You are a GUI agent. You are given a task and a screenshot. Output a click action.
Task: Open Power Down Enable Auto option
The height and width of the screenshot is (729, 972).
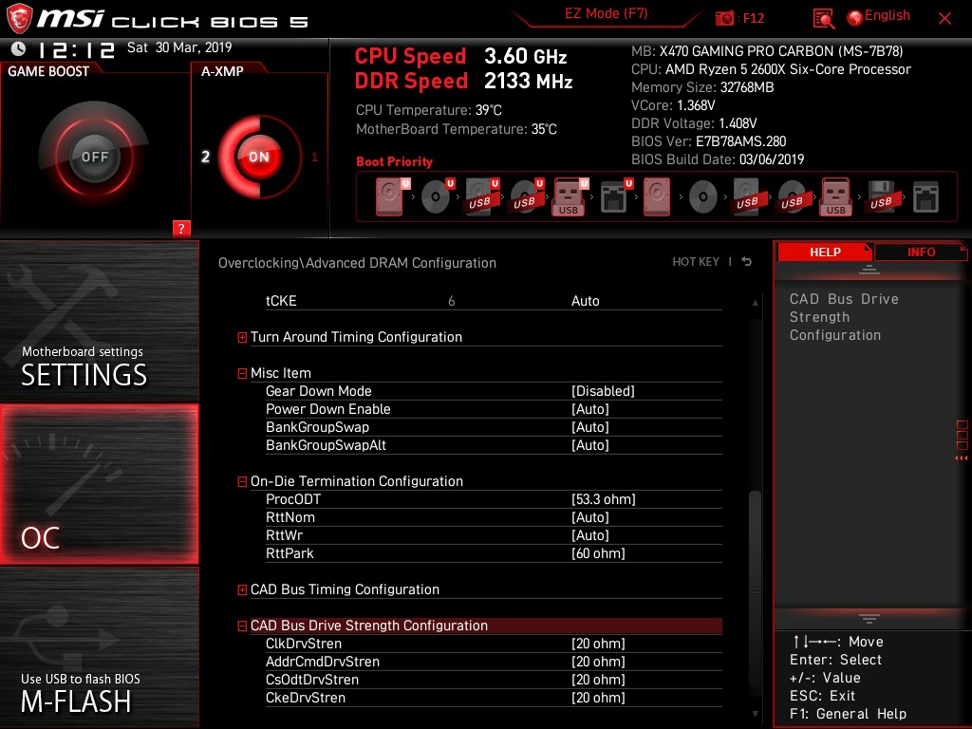(590, 409)
